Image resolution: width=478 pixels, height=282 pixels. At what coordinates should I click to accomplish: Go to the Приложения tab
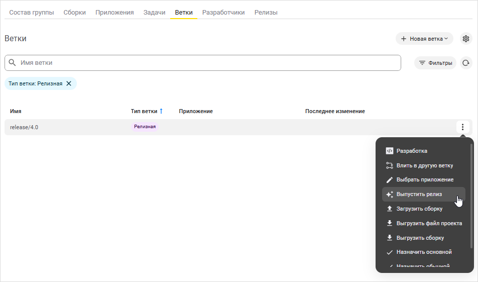pos(114,13)
